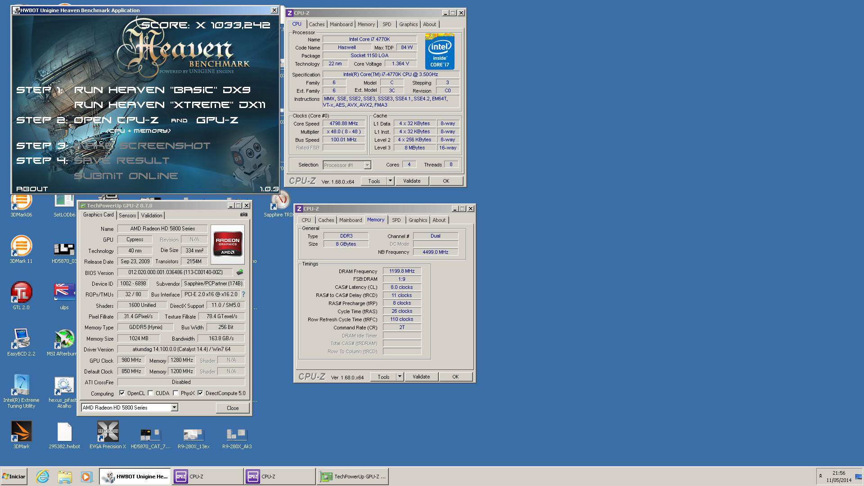Screen dimensions: 864x486
Task: Toggle the CUDA checkbox in GPU-Z
Action: pyautogui.click(x=150, y=393)
